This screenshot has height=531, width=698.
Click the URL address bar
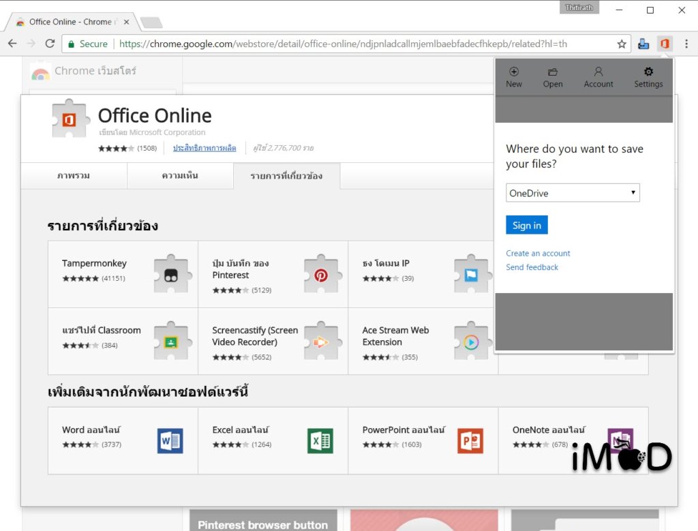pyautogui.click(x=341, y=44)
